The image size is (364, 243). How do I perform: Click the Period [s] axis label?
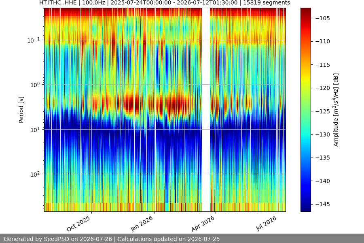(x=21, y=110)
